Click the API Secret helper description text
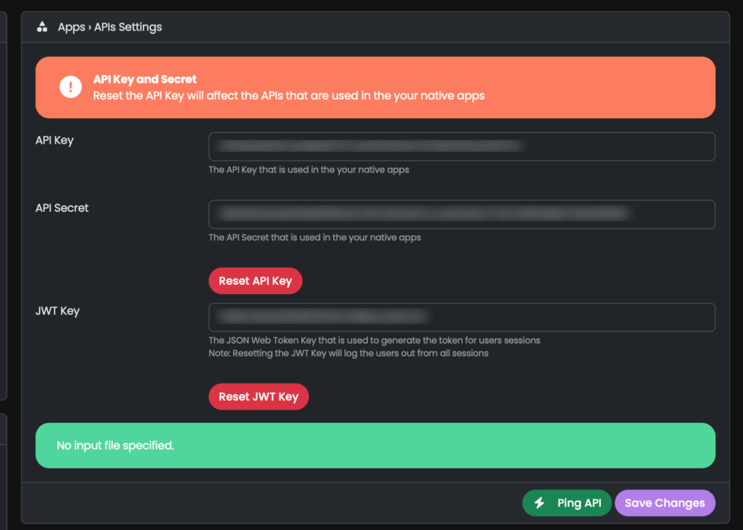This screenshot has width=743, height=530. [315, 237]
